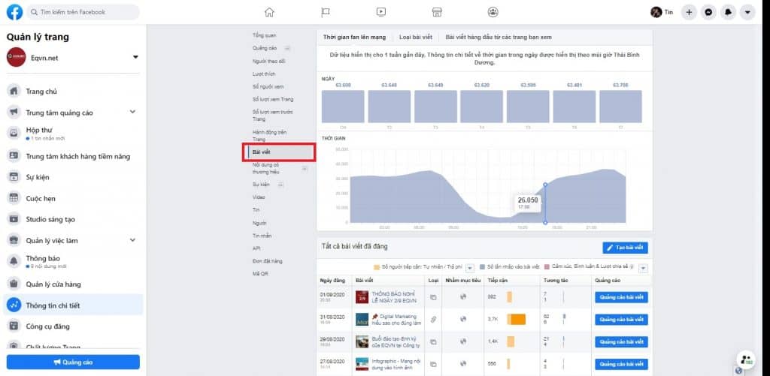
Task: Click the Facebook logo icon
Action: (x=14, y=12)
